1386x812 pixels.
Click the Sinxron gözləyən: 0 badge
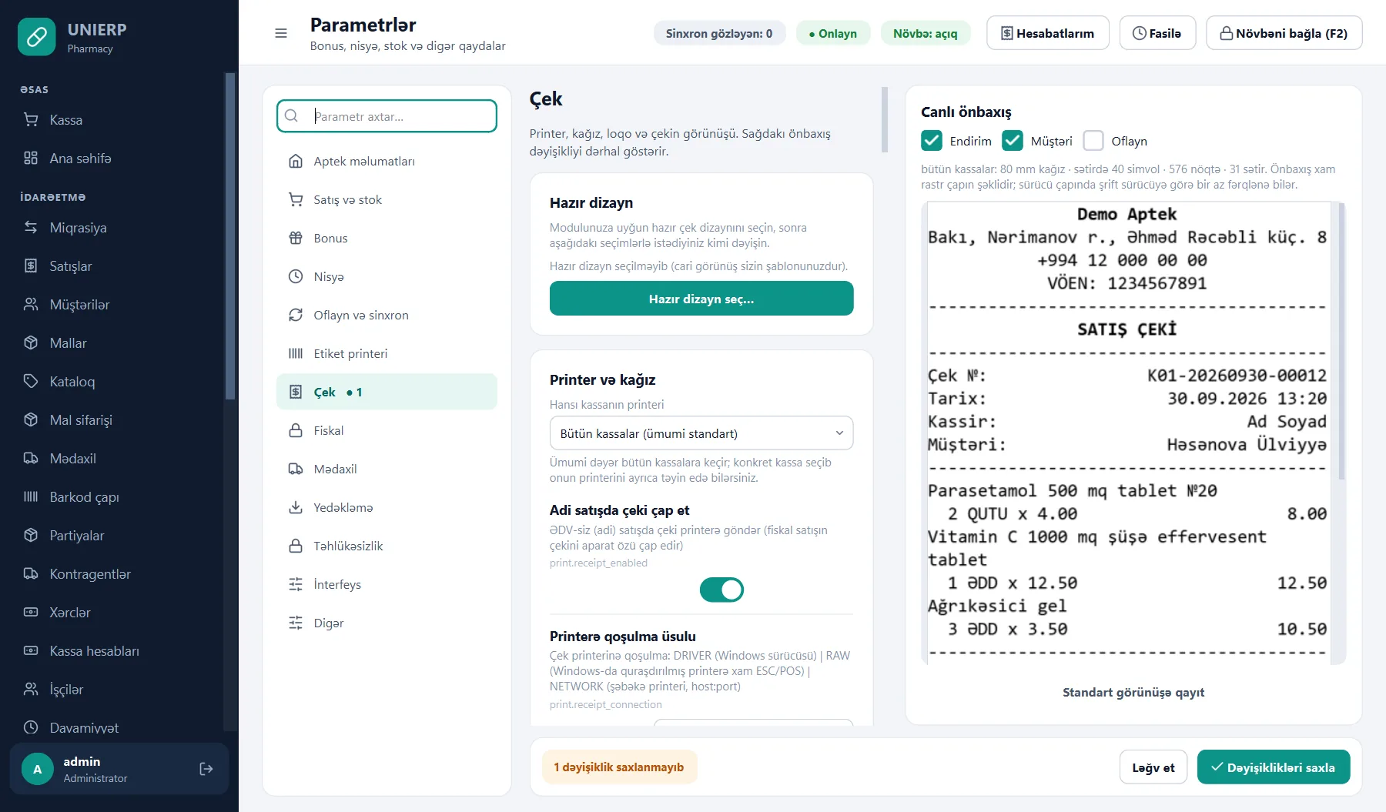[x=719, y=33]
